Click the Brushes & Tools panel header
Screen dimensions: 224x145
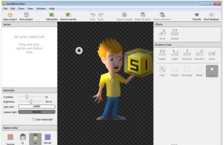click(x=187, y=45)
